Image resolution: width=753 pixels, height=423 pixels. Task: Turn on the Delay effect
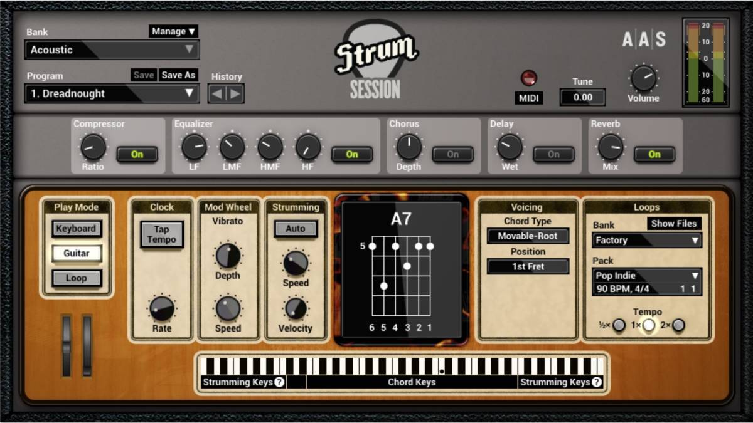(x=553, y=154)
